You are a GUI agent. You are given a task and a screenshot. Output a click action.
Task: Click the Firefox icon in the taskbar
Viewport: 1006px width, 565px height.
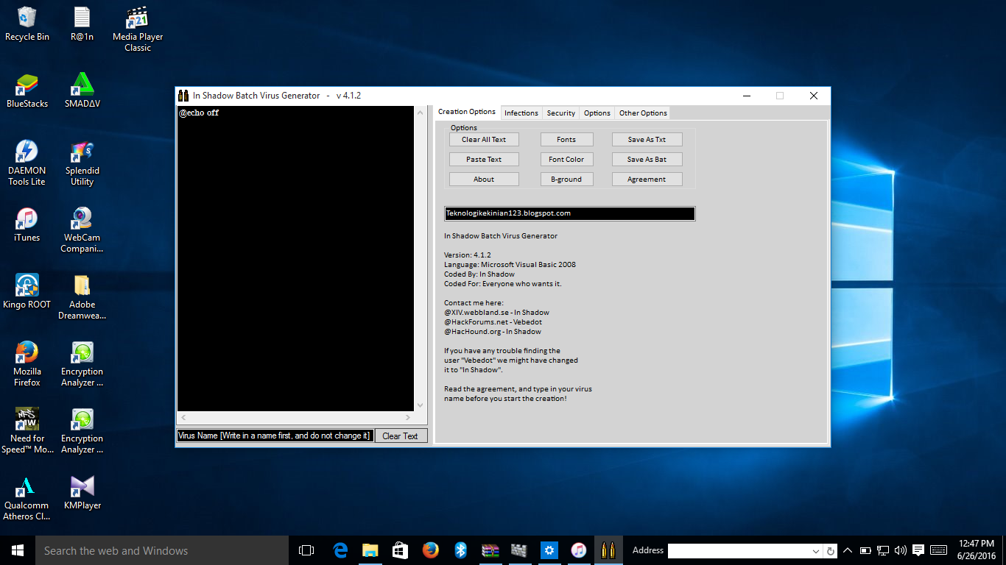click(x=430, y=550)
